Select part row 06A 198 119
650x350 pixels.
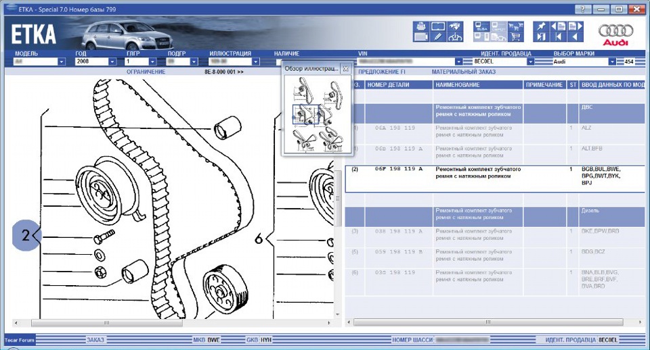pos(496,134)
